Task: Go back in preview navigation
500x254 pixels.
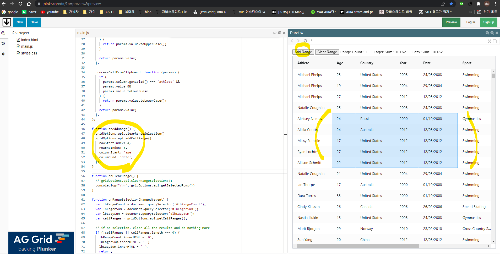Action: pyautogui.click(x=292, y=41)
